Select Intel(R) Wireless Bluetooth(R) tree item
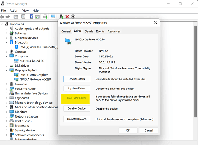Image resolution: width=198 pixels, height=145 pixels. coord(39,47)
